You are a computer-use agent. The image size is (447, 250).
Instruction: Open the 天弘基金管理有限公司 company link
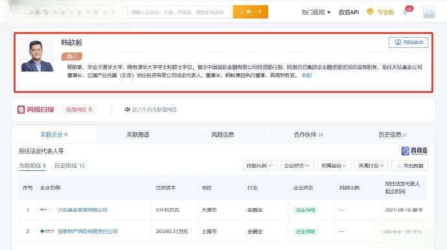pyautogui.click(x=82, y=210)
